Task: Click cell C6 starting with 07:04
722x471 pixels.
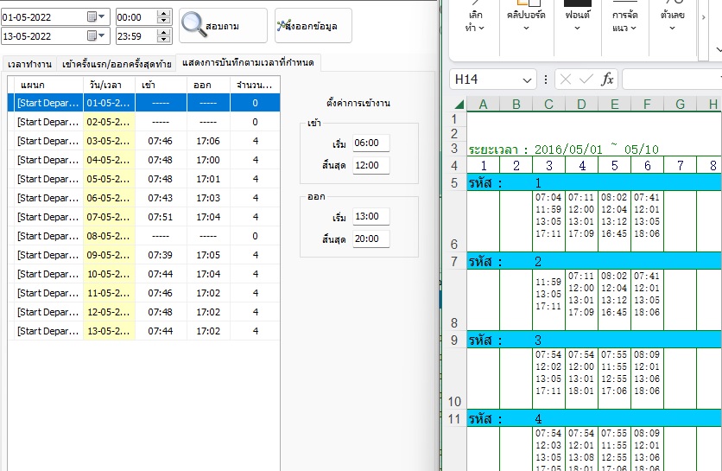Action: (x=548, y=222)
